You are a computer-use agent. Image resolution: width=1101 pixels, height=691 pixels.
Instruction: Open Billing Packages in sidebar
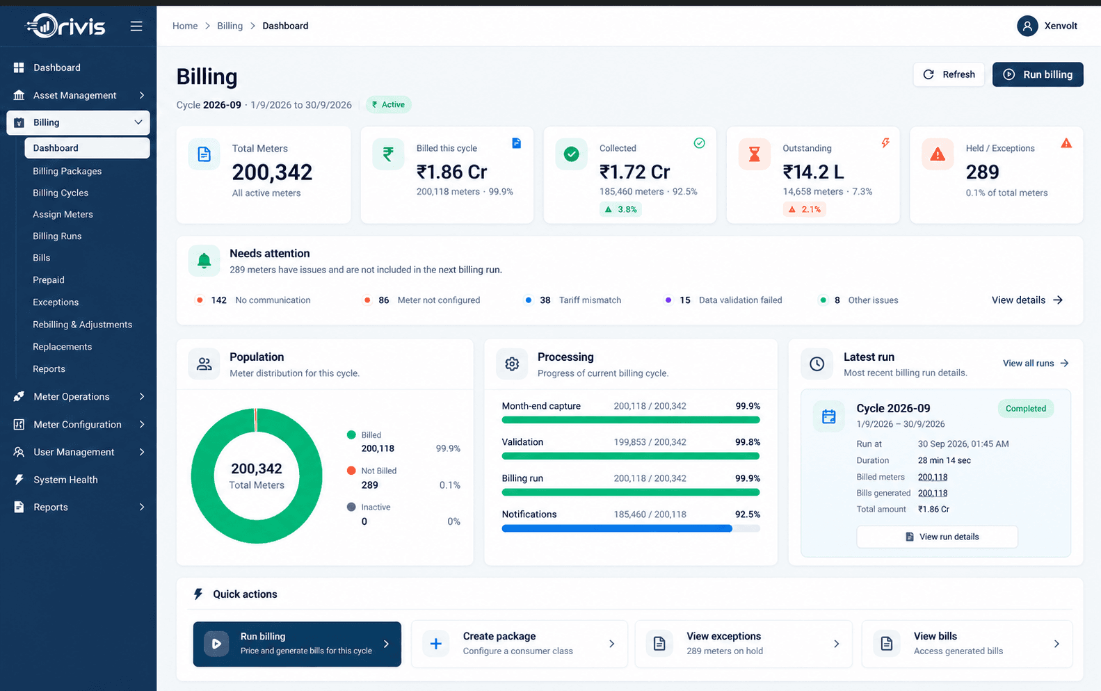click(67, 171)
